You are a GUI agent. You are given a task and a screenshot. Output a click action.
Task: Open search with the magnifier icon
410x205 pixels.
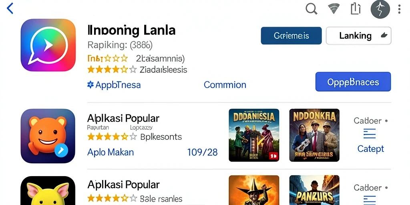click(312, 9)
